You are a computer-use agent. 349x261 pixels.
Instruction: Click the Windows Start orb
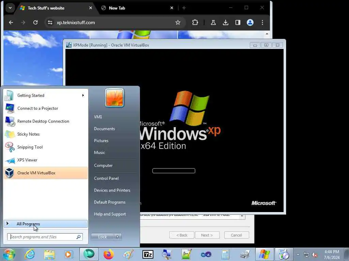pyautogui.click(x=9, y=254)
